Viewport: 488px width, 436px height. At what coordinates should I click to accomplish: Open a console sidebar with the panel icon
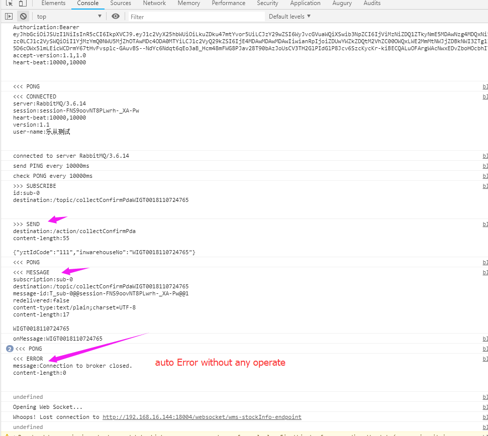(x=8, y=16)
